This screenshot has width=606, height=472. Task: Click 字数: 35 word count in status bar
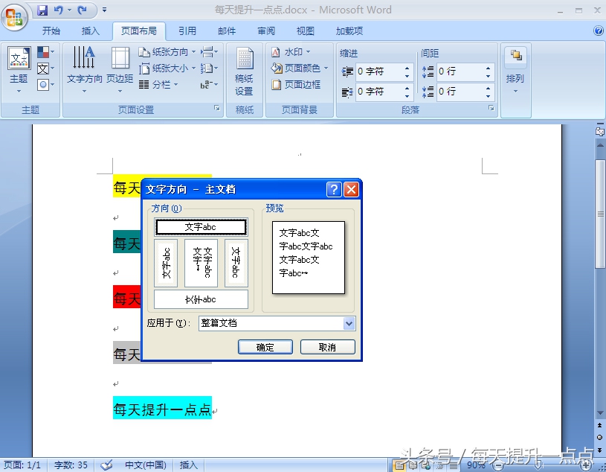pyautogui.click(x=71, y=465)
